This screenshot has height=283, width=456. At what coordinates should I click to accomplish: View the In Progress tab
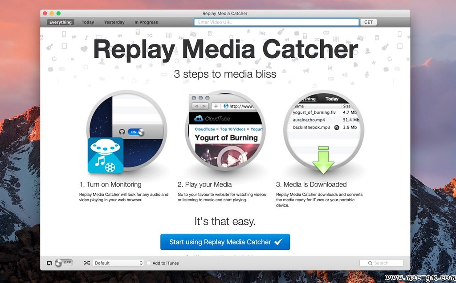(146, 22)
